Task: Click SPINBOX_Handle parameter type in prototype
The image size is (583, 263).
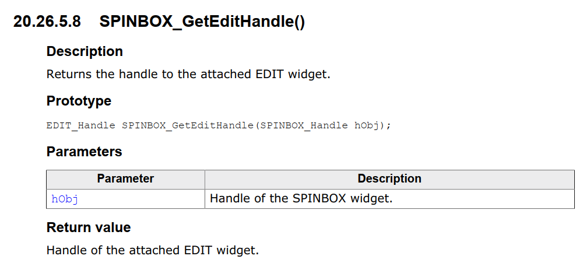Action: (302, 125)
